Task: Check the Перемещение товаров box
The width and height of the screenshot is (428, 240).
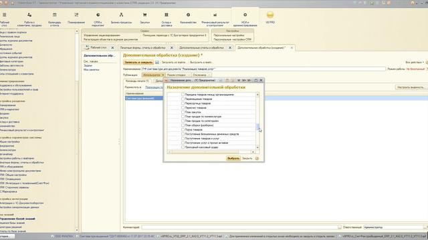Action: click(x=183, y=99)
